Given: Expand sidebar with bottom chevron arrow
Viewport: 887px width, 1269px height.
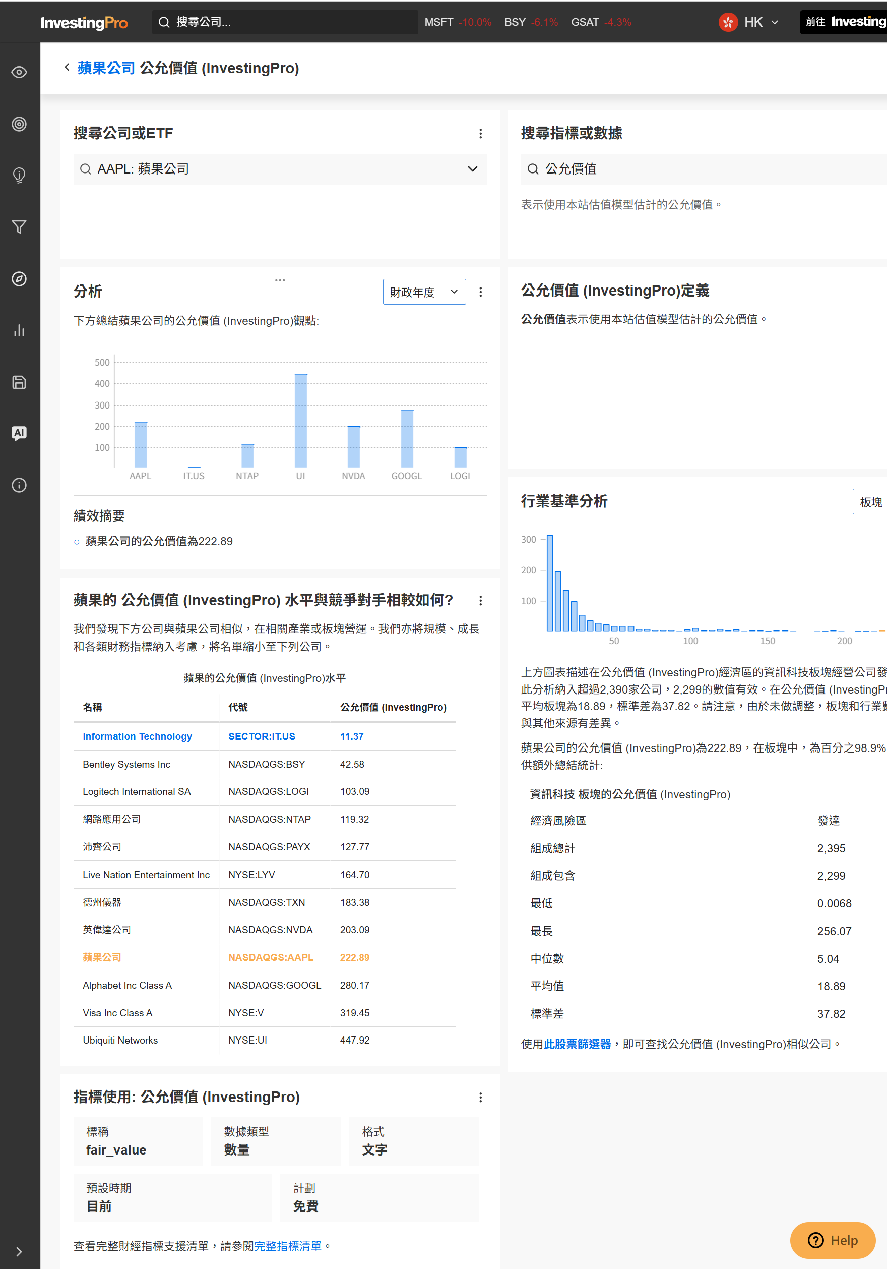Looking at the screenshot, I should pyautogui.click(x=19, y=1251).
